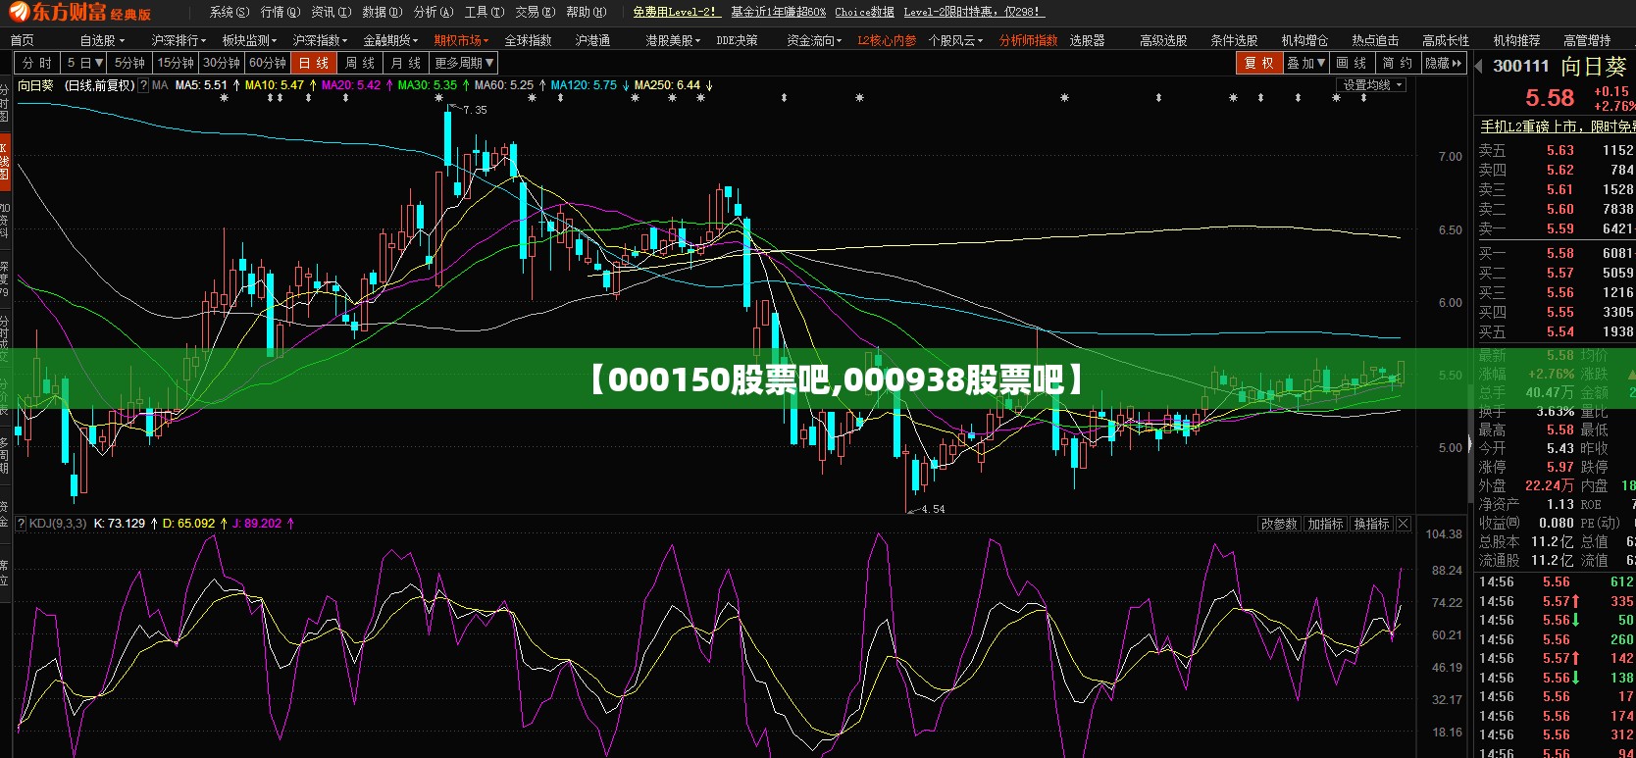Viewport: 1636px width, 758px height.
Task: Switch chart to 月线 monthly view
Action: point(406,63)
